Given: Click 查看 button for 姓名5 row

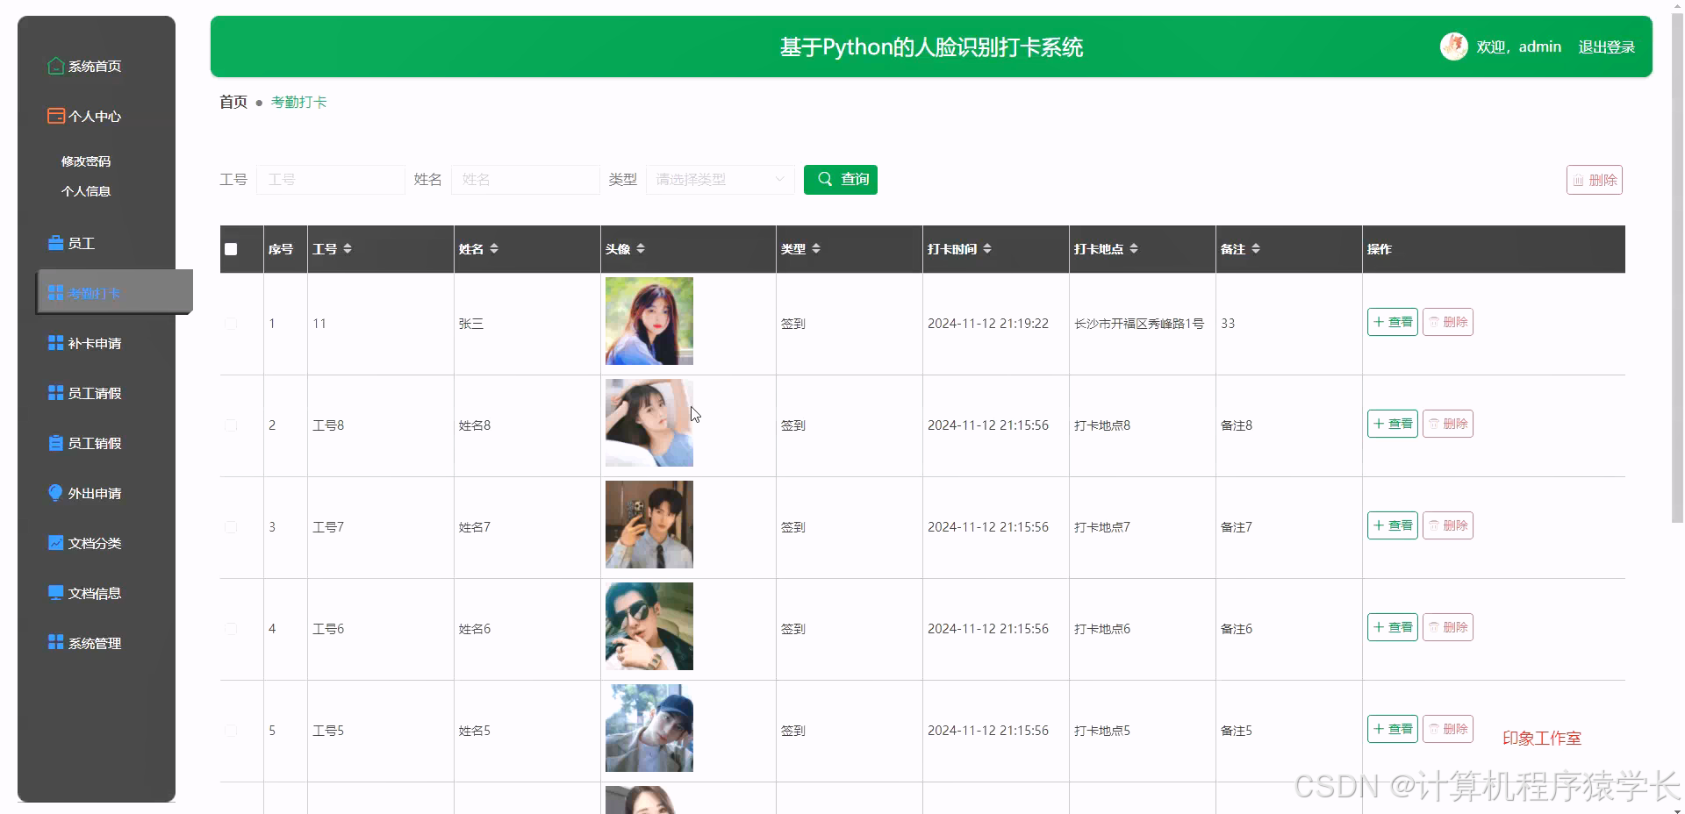Looking at the screenshot, I should pyautogui.click(x=1392, y=729).
